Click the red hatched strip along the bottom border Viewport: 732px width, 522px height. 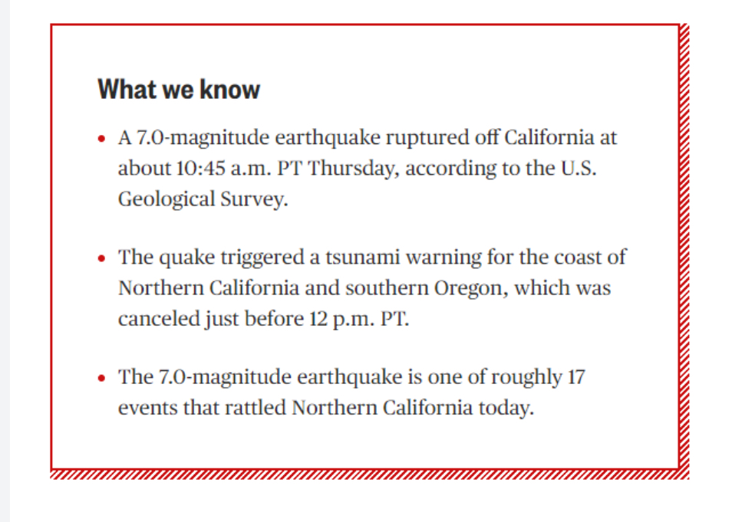370,474
